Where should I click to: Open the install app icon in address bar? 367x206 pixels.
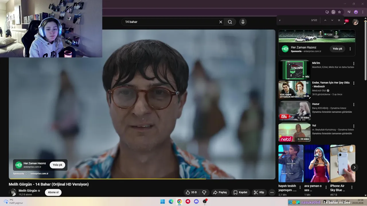click(327, 12)
